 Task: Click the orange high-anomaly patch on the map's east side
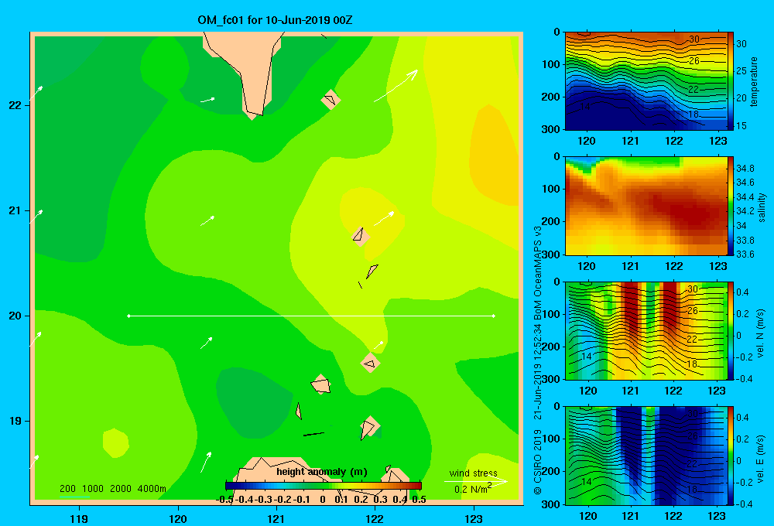pos(493,155)
